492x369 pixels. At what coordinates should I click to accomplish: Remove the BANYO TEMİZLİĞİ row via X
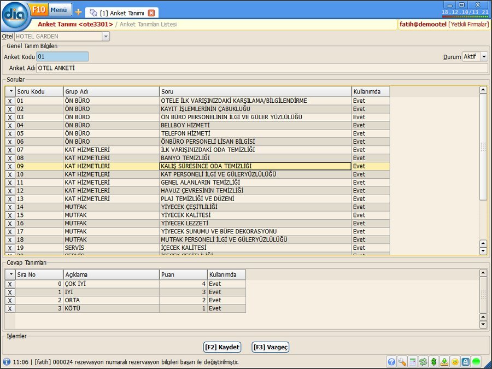[x=10, y=158]
